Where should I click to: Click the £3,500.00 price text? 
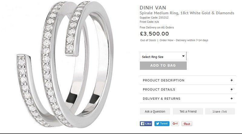[x=154, y=34]
